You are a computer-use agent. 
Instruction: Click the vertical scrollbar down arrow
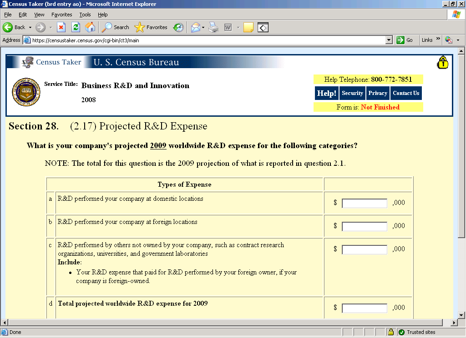(x=461, y=314)
